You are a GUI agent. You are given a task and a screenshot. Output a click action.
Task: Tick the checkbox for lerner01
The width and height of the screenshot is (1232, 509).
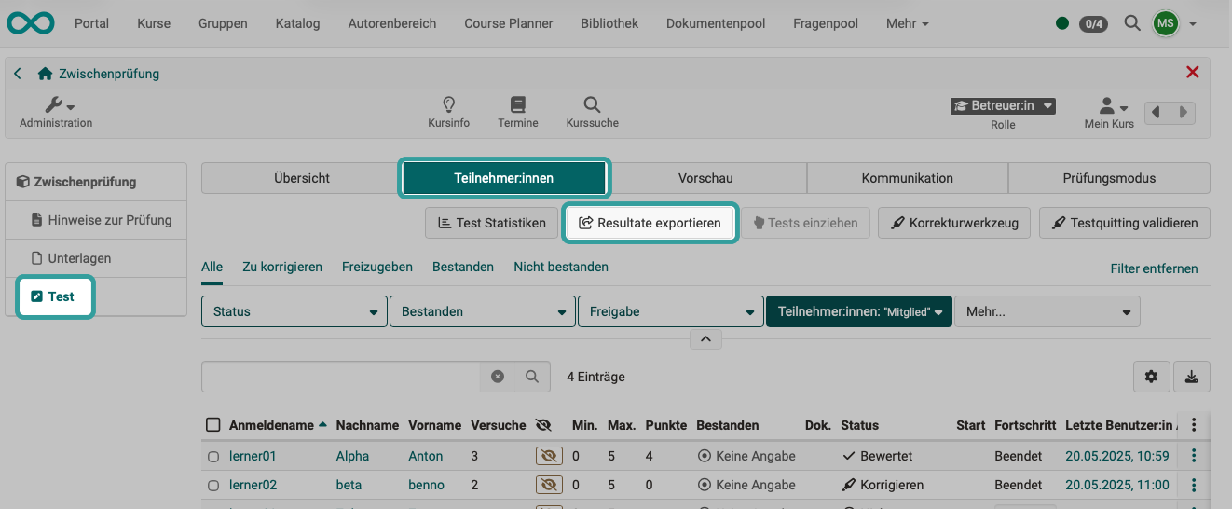[213, 457]
